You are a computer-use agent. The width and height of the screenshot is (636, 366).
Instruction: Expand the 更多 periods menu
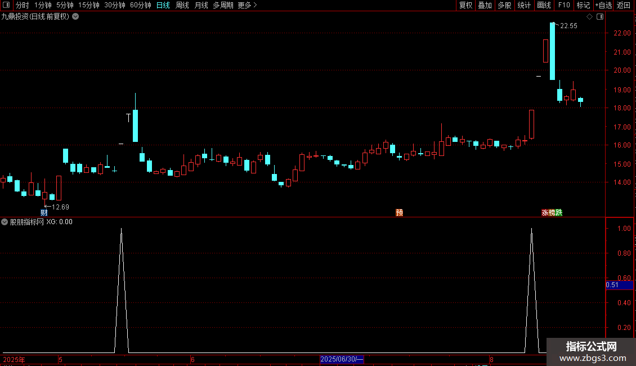coord(248,5)
